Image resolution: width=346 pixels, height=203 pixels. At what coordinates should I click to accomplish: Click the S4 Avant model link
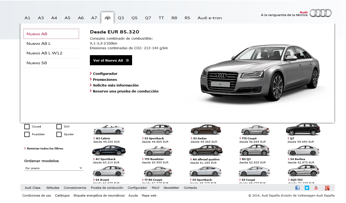(x=102, y=180)
